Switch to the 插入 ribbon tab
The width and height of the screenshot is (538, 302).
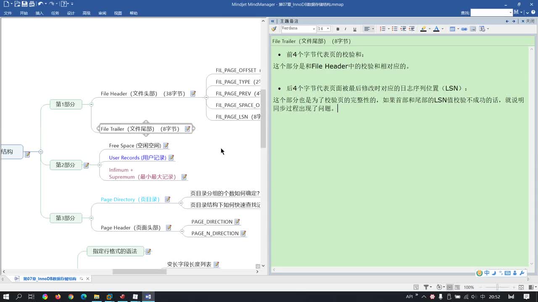pos(40,13)
